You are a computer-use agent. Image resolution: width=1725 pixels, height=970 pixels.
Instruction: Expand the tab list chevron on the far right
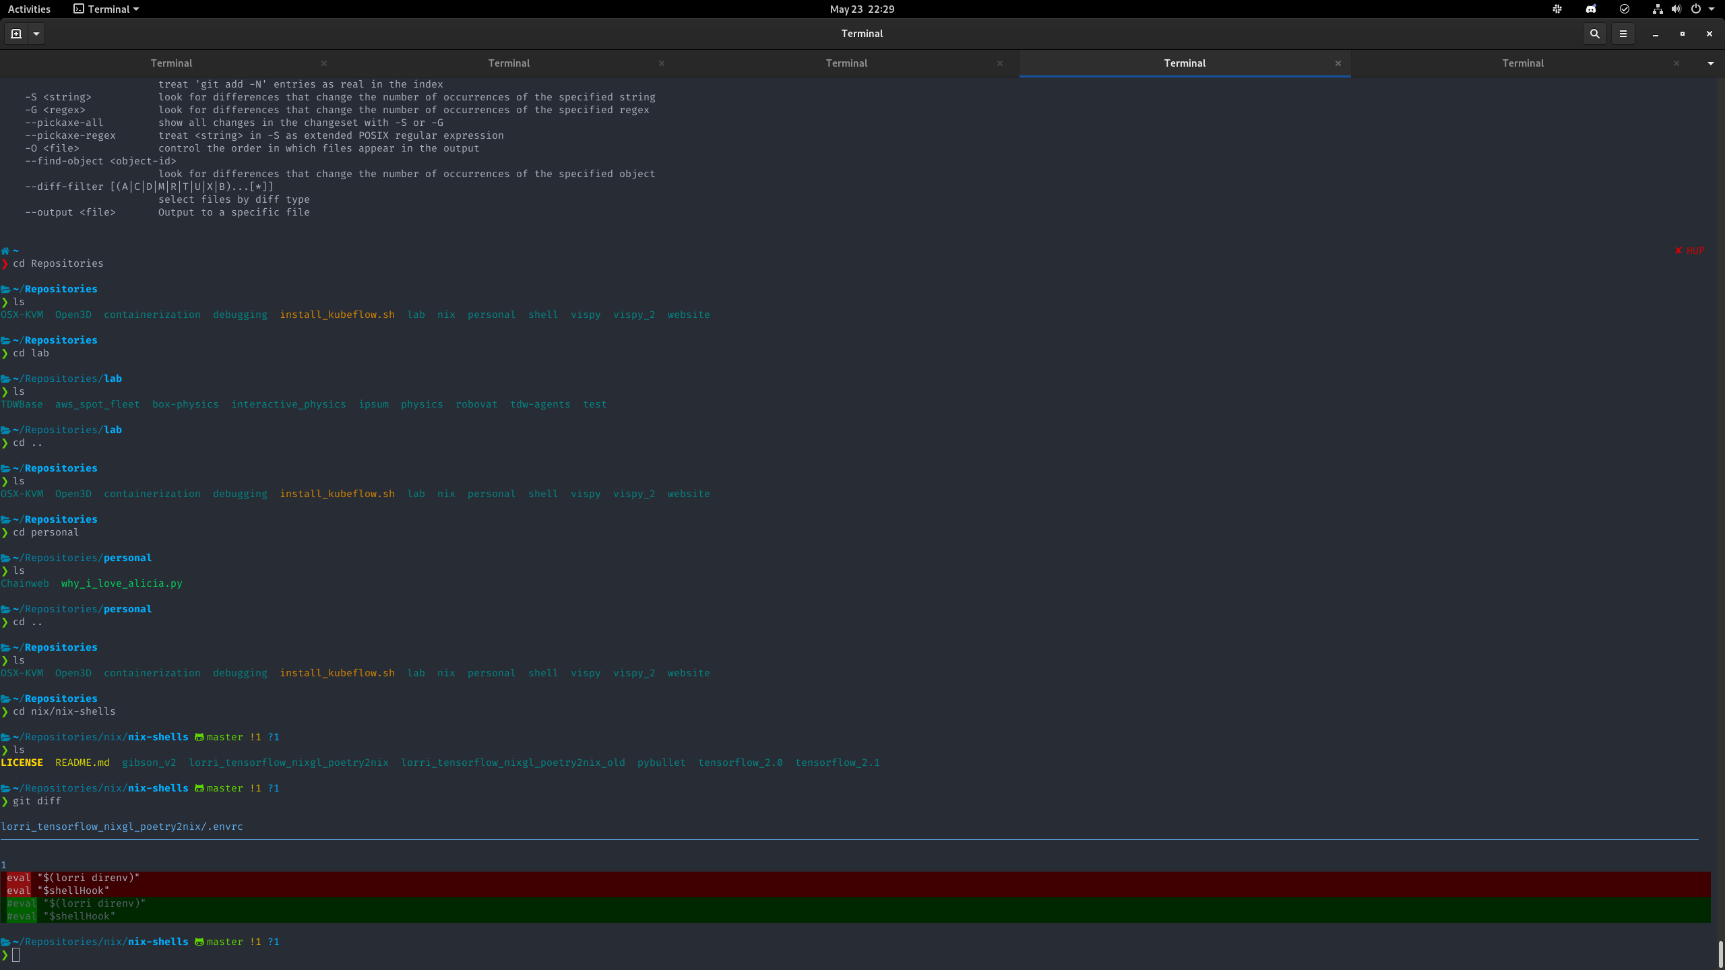click(1712, 63)
